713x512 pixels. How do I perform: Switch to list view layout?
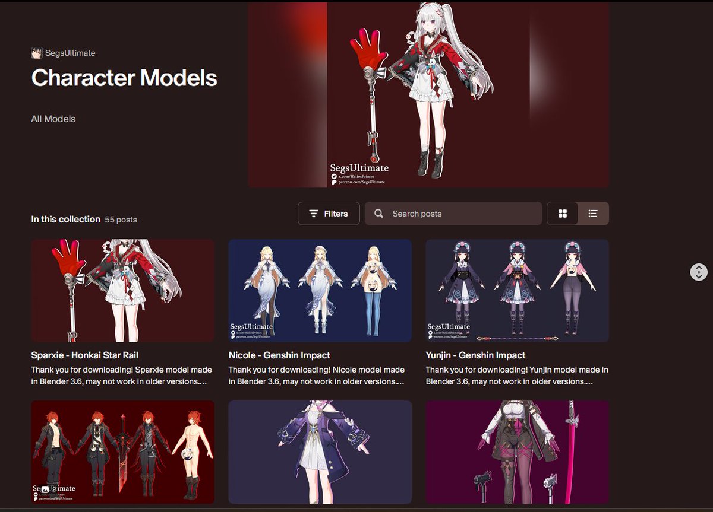(x=593, y=214)
